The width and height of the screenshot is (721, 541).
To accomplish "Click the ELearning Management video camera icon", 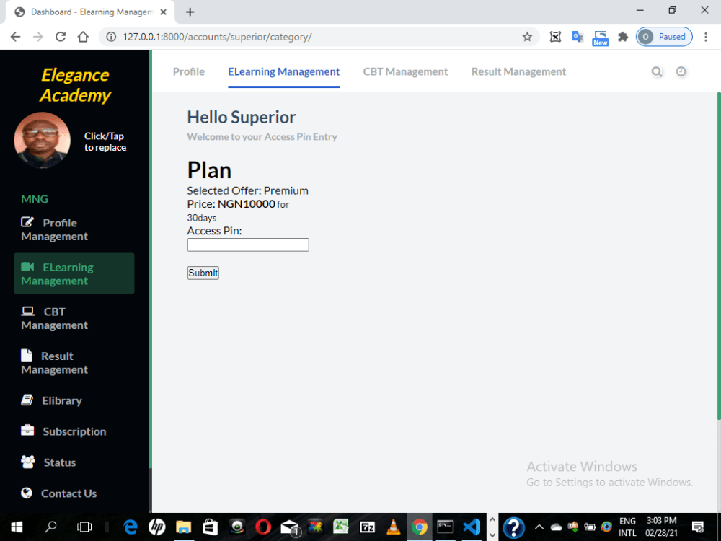I will (x=27, y=267).
